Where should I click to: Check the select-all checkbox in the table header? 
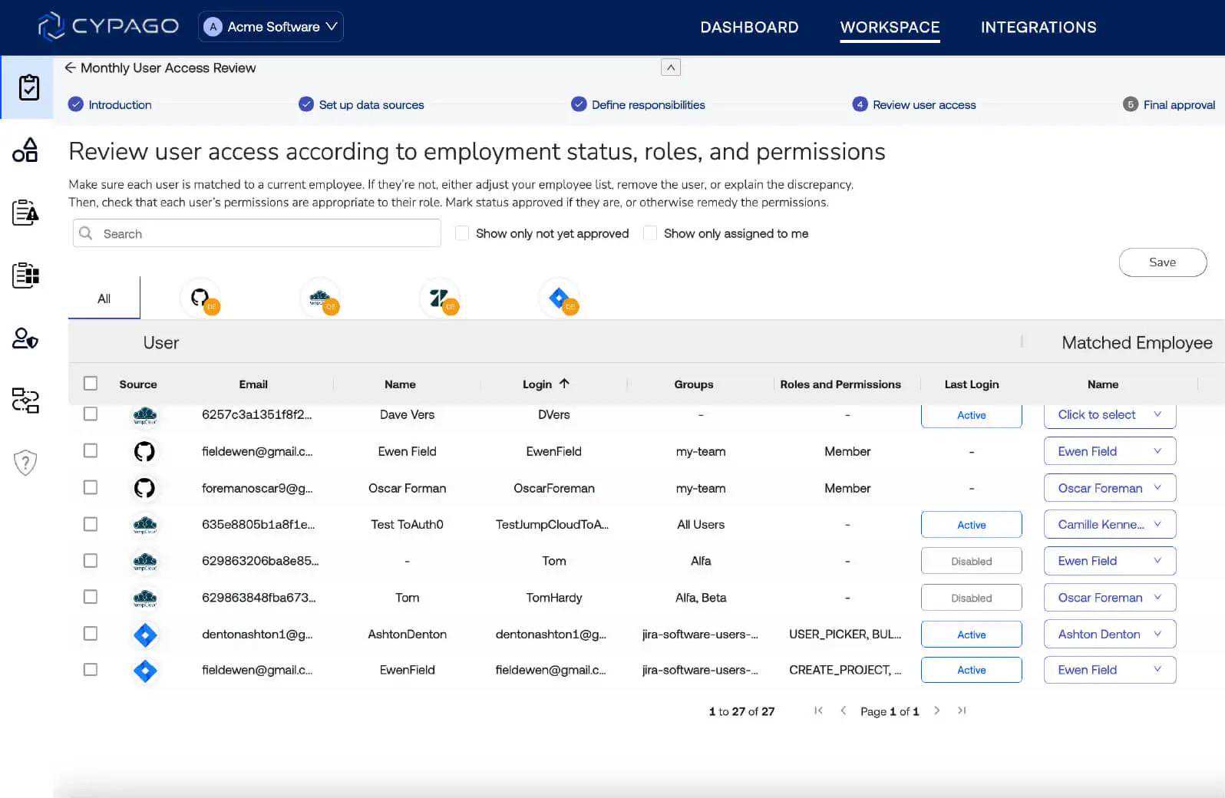point(91,384)
